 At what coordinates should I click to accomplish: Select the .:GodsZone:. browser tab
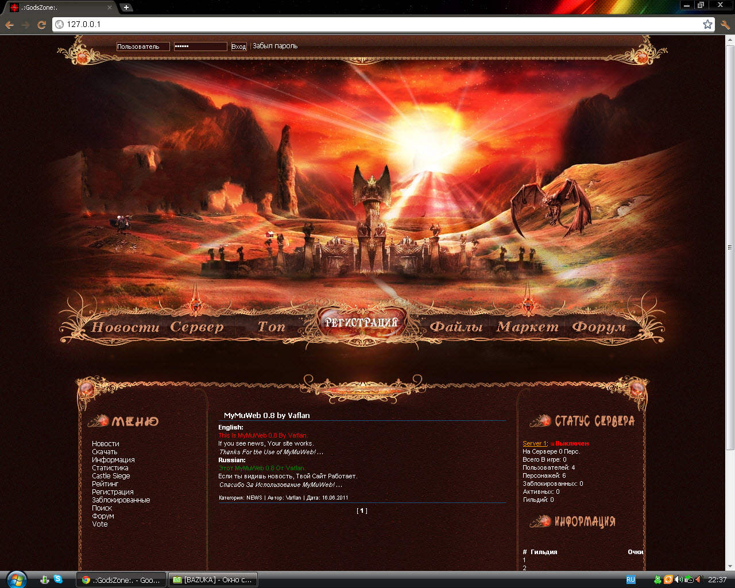tap(60, 7)
